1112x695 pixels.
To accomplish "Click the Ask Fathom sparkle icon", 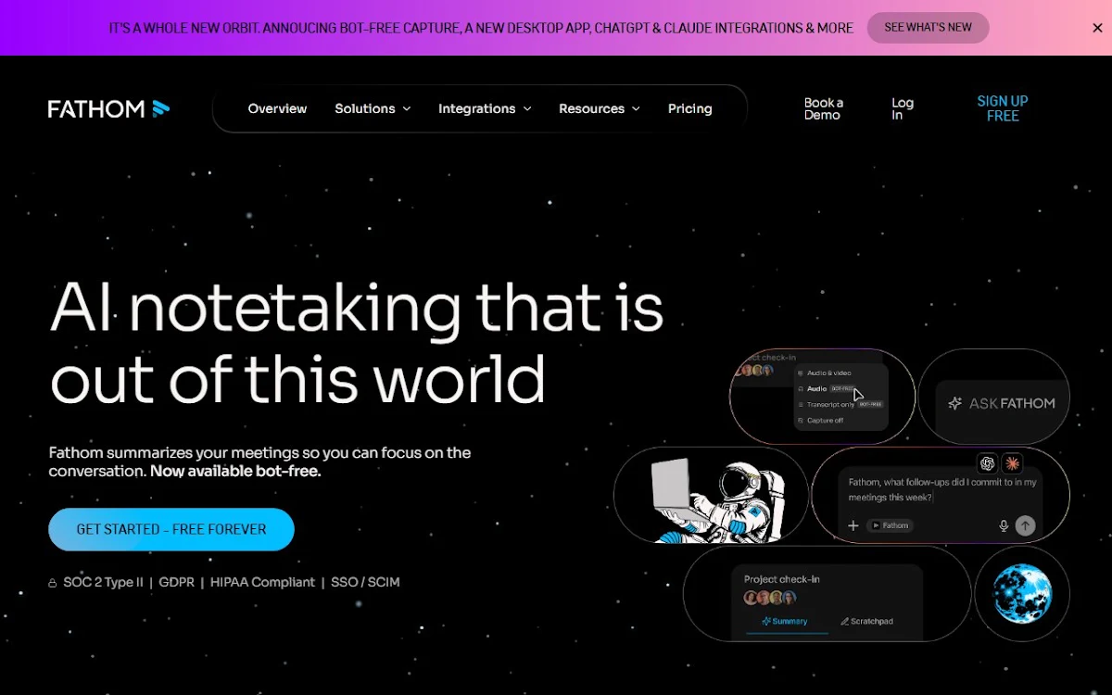I will pos(954,403).
